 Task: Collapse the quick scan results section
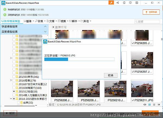click(x=45, y=27)
